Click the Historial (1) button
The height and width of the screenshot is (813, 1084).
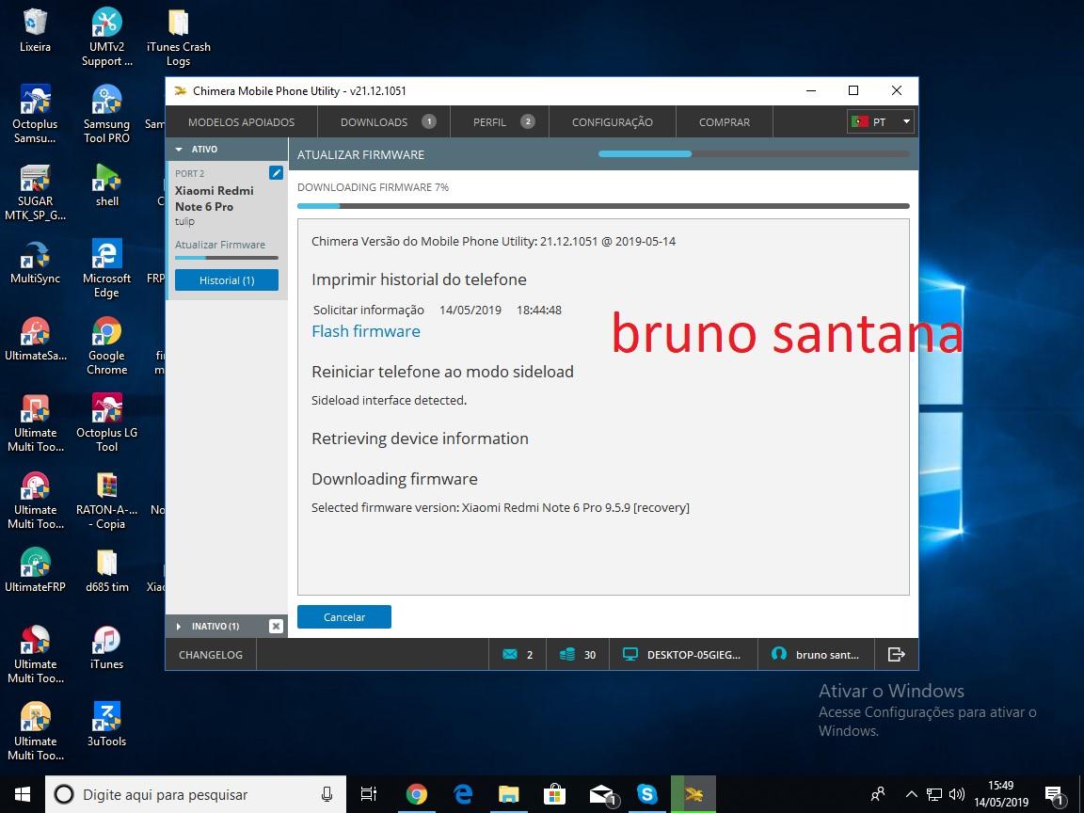[227, 280]
